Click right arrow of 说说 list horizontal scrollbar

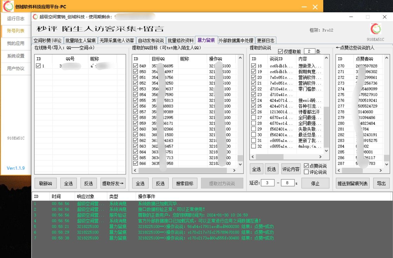pyautogui.click(x=320, y=157)
